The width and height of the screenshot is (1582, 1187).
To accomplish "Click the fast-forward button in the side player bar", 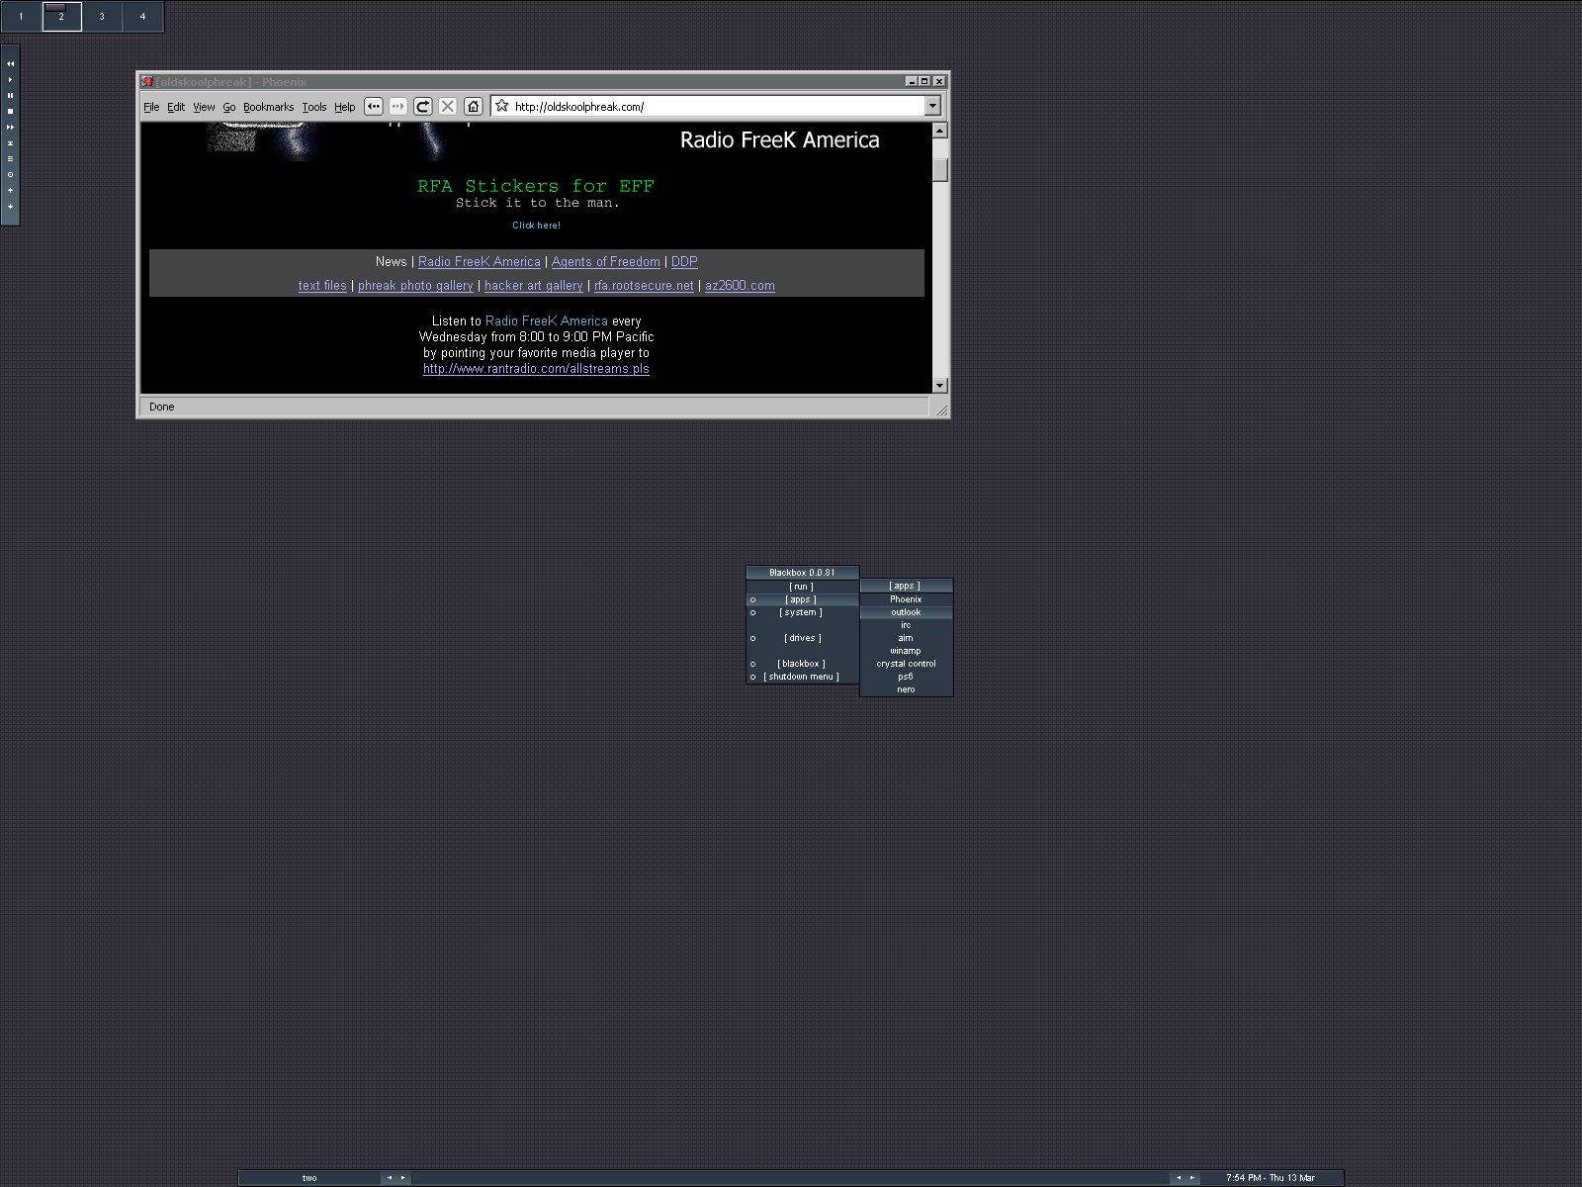I will coord(11,127).
